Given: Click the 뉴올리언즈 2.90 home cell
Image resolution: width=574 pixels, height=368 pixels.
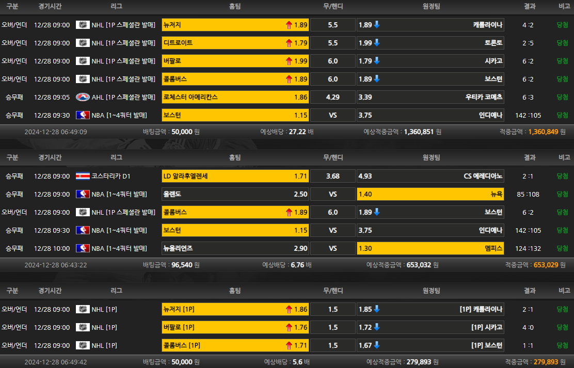Looking at the screenshot, I should pos(235,248).
